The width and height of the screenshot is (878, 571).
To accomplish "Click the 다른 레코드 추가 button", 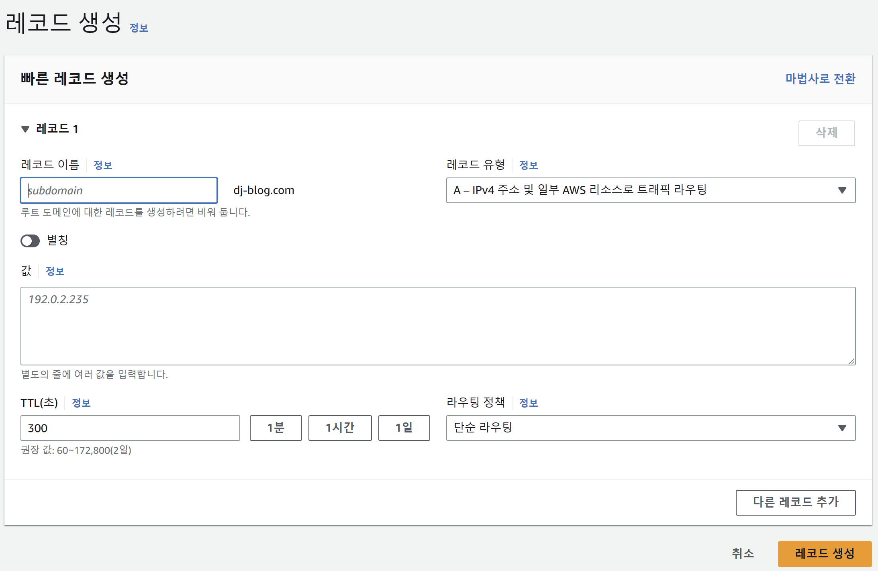I will 796,502.
